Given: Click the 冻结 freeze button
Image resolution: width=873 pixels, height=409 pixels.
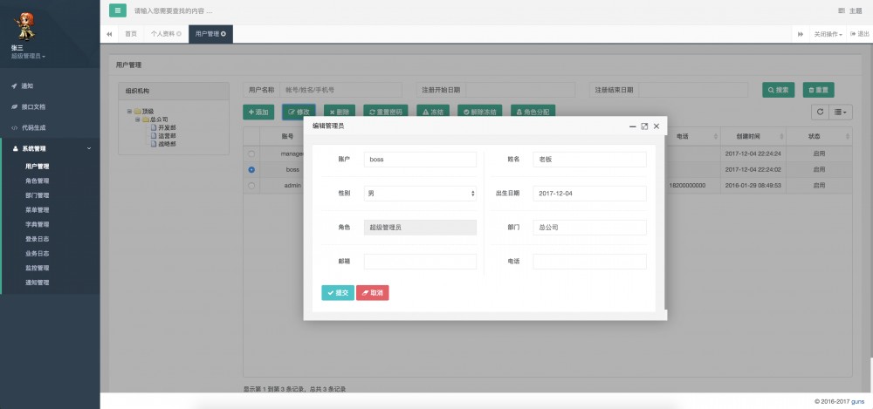Looking at the screenshot, I should pos(433,112).
